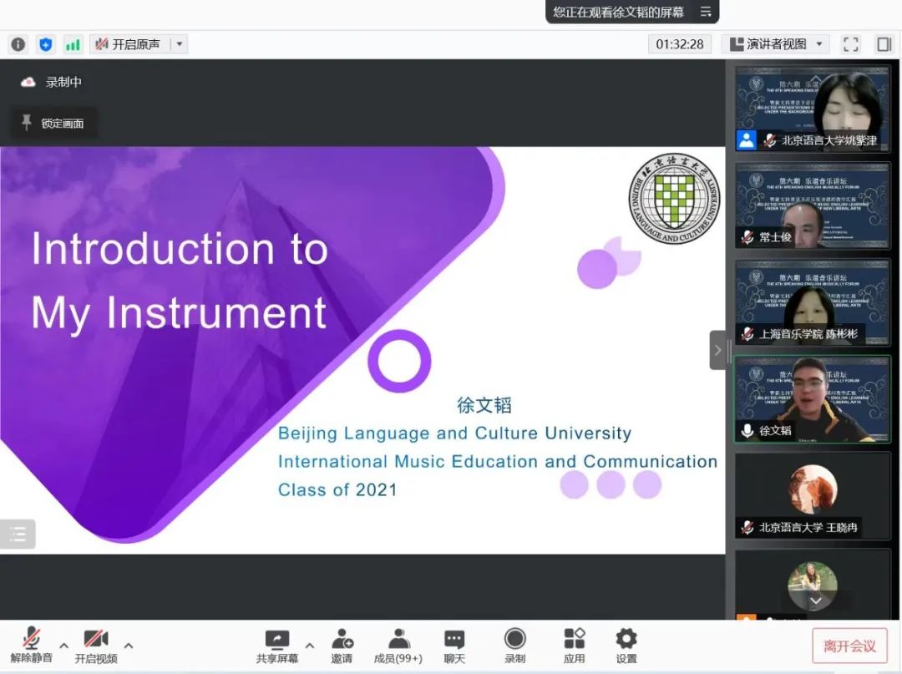Screen dimensions: 902x674
Task: Select 常士俊 participant video
Action: click(x=813, y=206)
